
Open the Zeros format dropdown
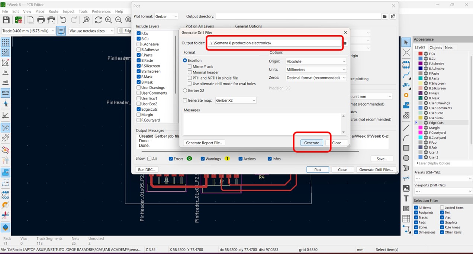click(x=316, y=78)
